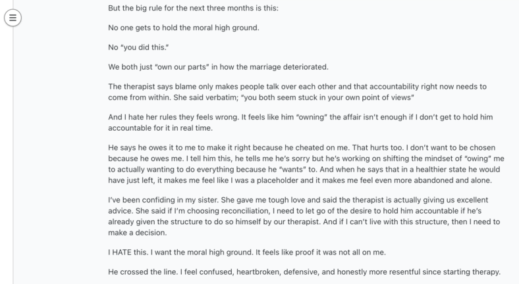Click the line No "you did this."

pyautogui.click(x=138, y=47)
